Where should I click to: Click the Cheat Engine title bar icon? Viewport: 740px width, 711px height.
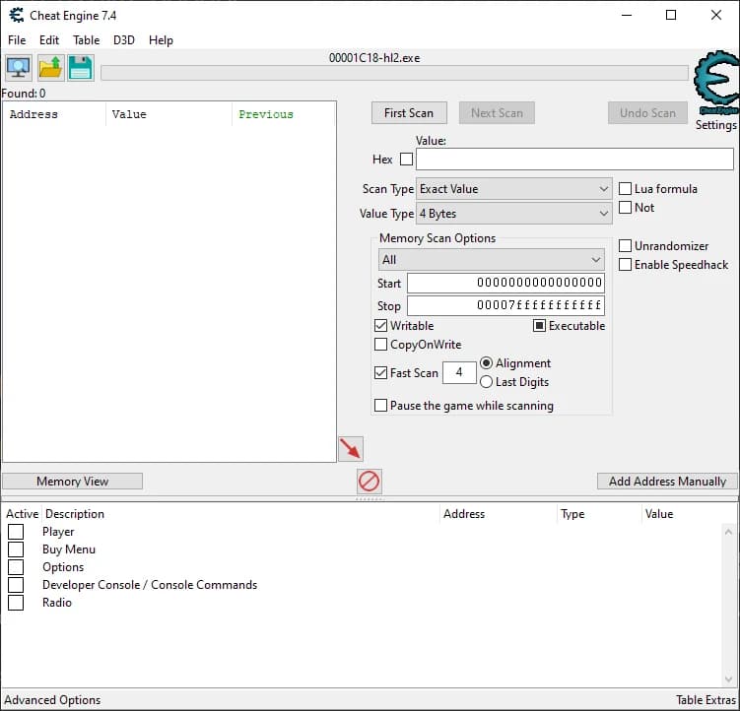click(17, 16)
